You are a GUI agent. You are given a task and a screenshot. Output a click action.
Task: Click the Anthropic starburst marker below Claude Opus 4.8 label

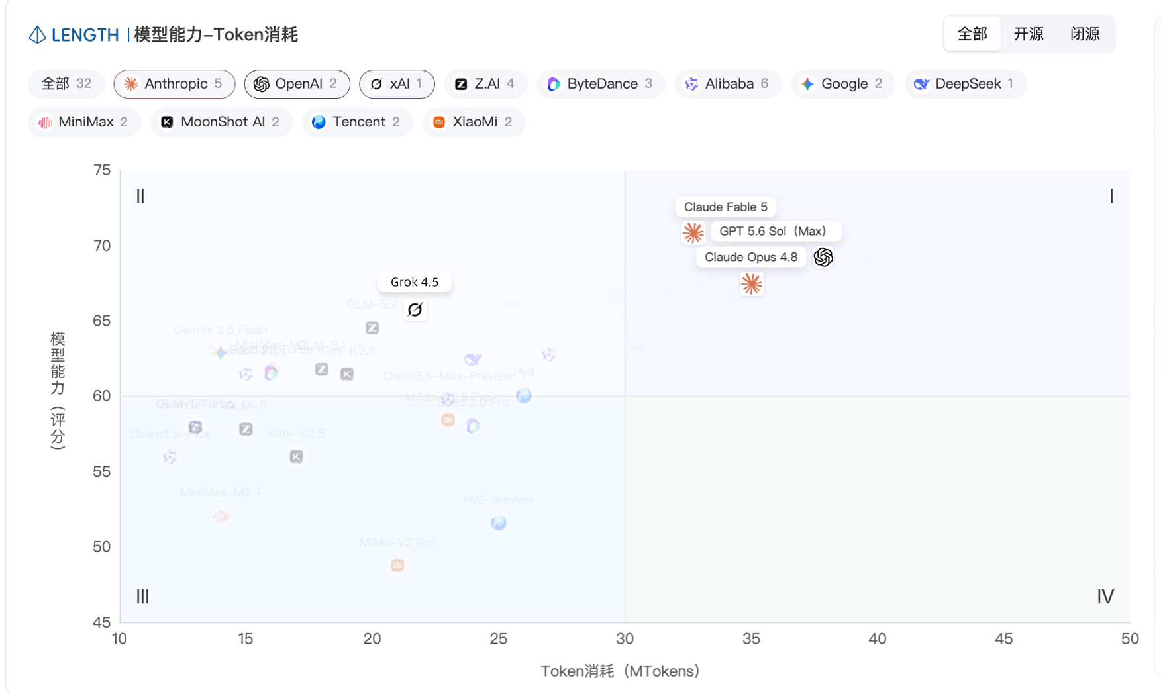pyautogui.click(x=752, y=284)
